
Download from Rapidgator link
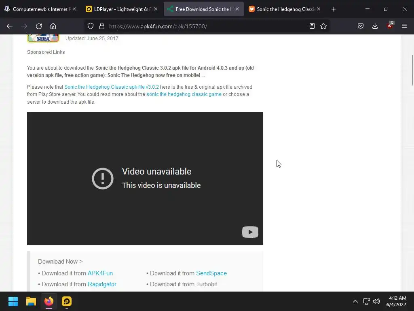click(102, 284)
